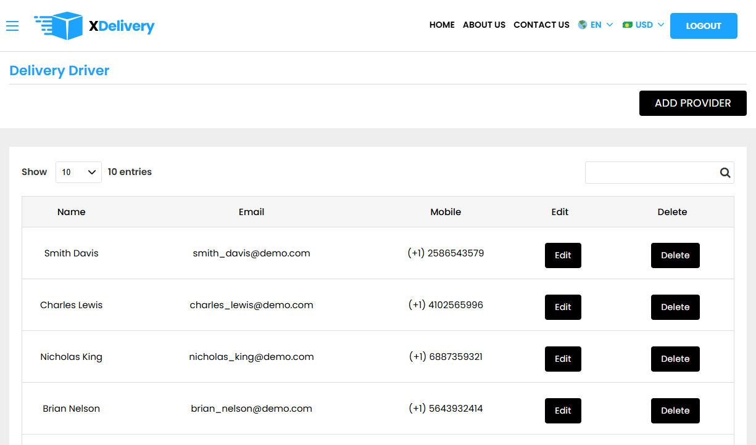Image resolution: width=756 pixels, height=445 pixels.
Task: Click mobile number (+1) 5643932414
Action: (x=446, y=408)
